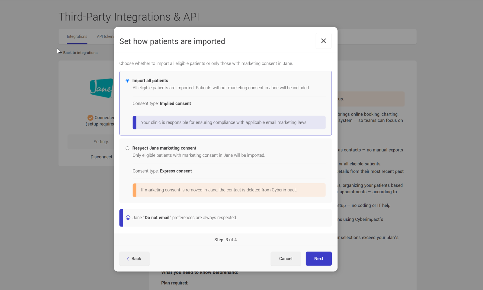The height and width of the screenshot is (290, 483).
Task: Close the import patients dialog
Action: pyautogui.click(x=323, y=41)
